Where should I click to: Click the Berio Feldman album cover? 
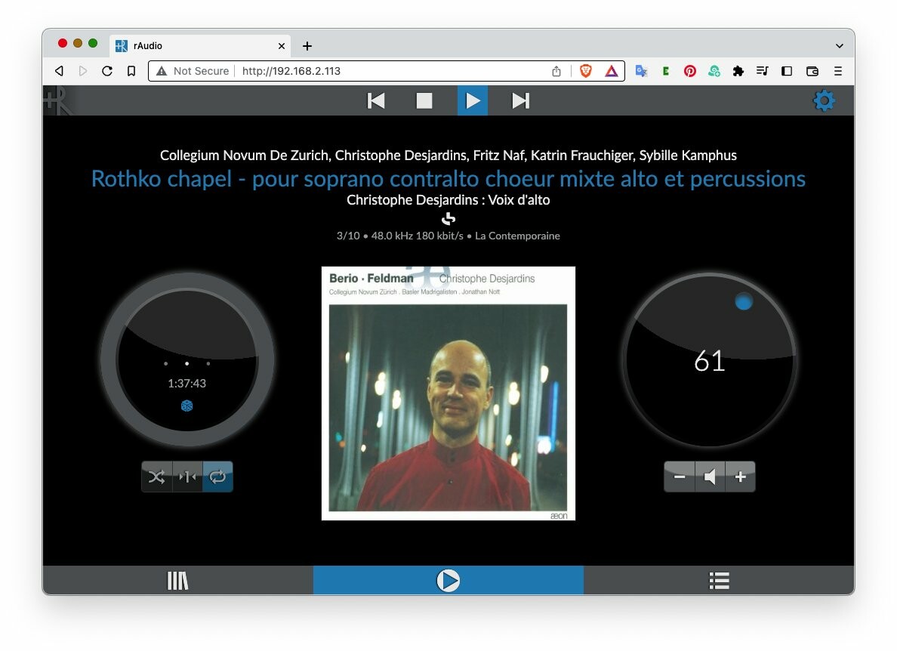[x=448, y=393]
